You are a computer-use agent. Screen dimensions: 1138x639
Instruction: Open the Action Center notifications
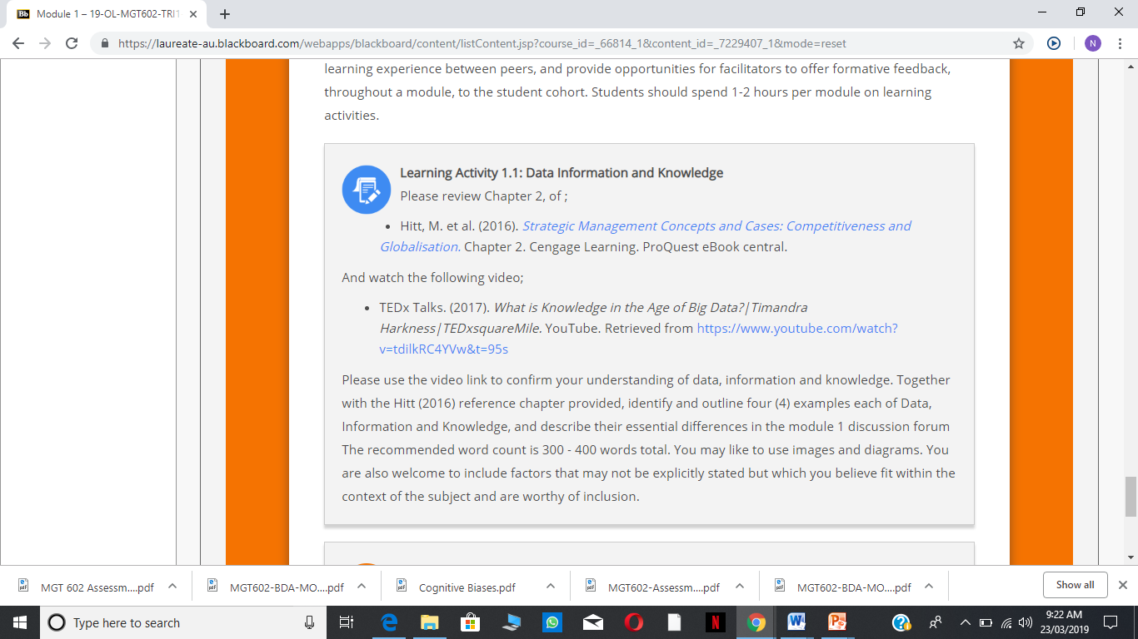pos(1111,622)
